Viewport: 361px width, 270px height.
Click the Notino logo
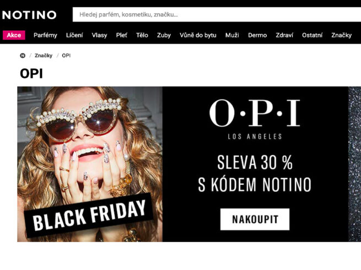pyautogui.click(x=29, y=15)
